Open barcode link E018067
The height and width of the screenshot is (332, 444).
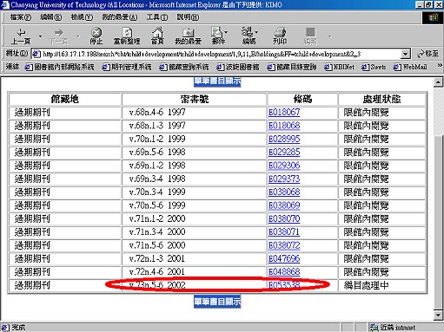pos(284,113)
